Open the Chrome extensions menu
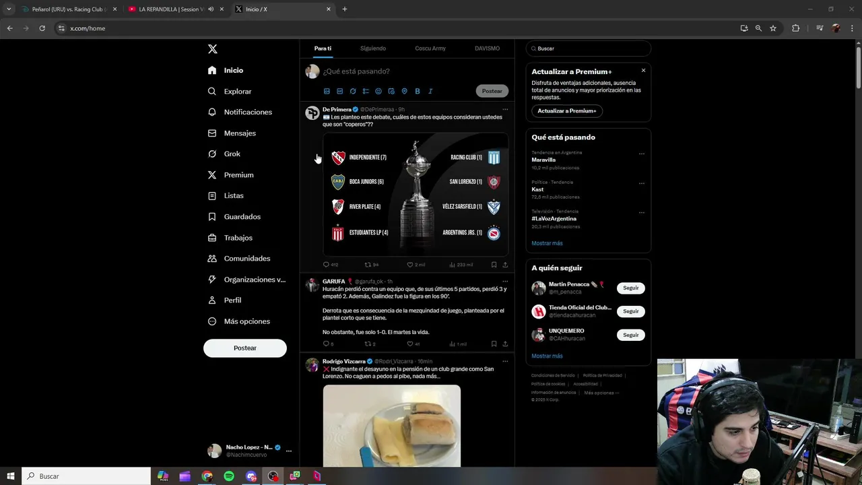Viewport: 862px width, 485px height. point(795,28)
